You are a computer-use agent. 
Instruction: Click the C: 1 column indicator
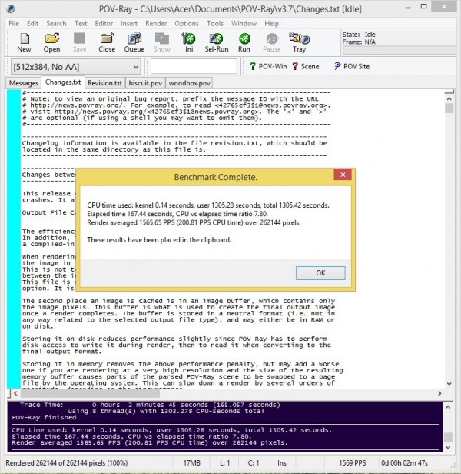point(254,462)
